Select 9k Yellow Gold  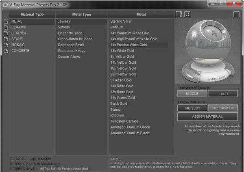139,57
